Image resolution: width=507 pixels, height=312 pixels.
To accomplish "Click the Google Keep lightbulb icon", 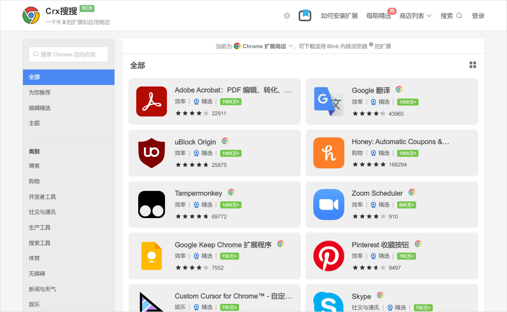I will [151, 256].
